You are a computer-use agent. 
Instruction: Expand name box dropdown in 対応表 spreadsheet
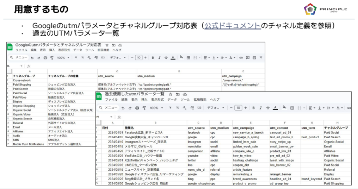click(21, 66)
